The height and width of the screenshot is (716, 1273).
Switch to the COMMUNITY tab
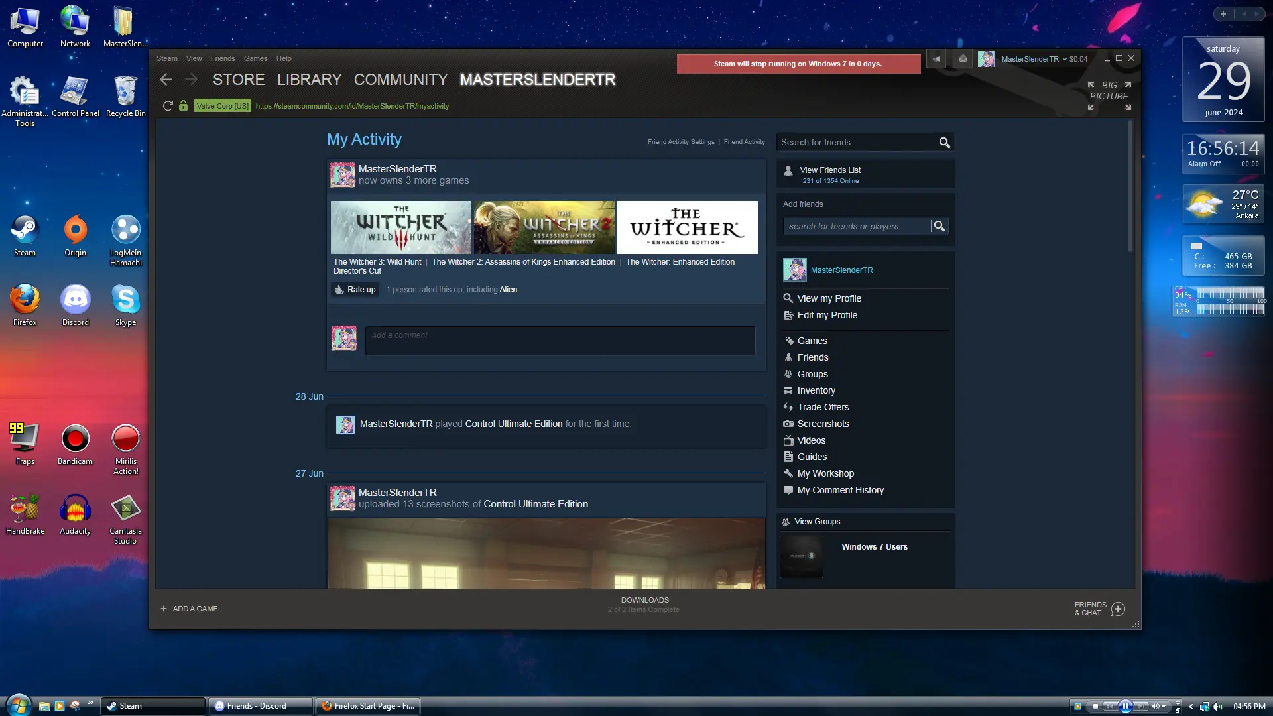400,80
